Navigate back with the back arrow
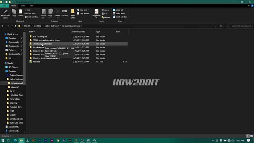The height and width of the screenshot is (143, 254). click(x=3, y=26)
